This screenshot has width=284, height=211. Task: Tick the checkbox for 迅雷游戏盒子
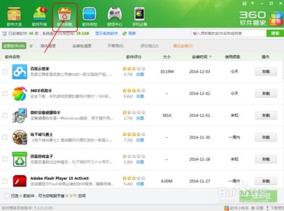pyautogui.click(x=5, y=159)
